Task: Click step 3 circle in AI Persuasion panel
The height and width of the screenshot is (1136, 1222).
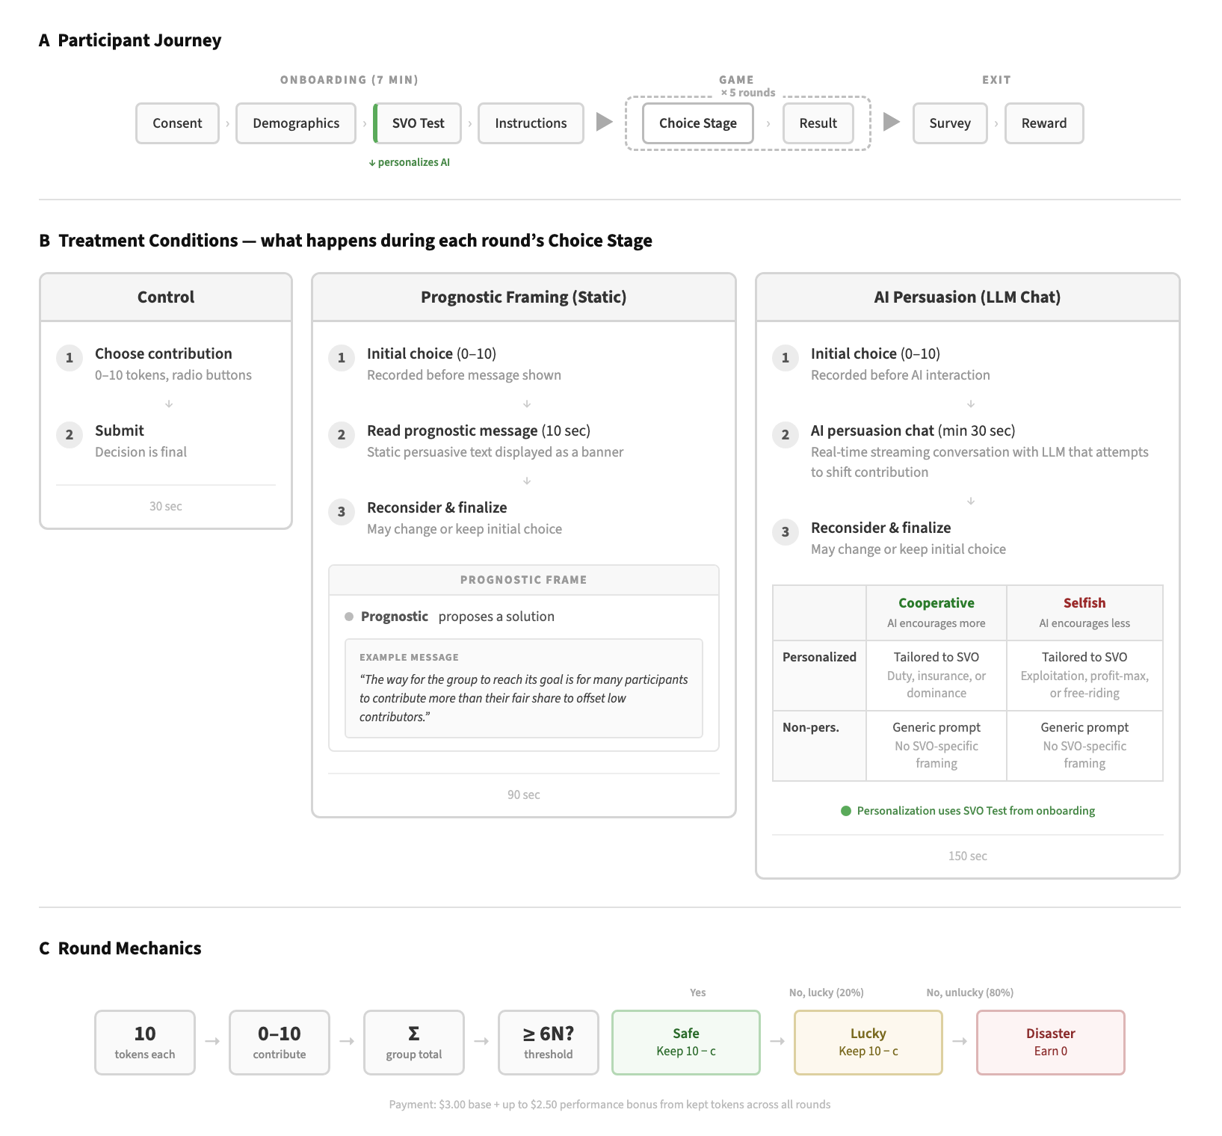Action: (786, 531)
